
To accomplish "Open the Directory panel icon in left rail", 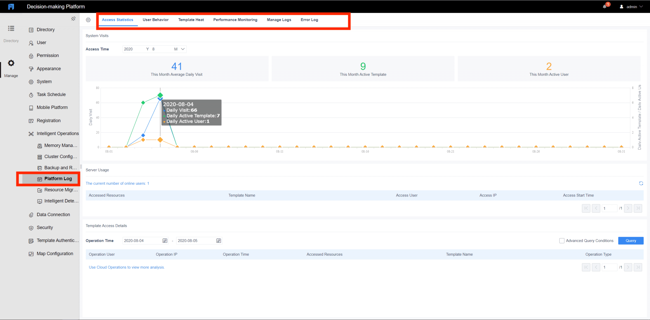I will 11,29.
